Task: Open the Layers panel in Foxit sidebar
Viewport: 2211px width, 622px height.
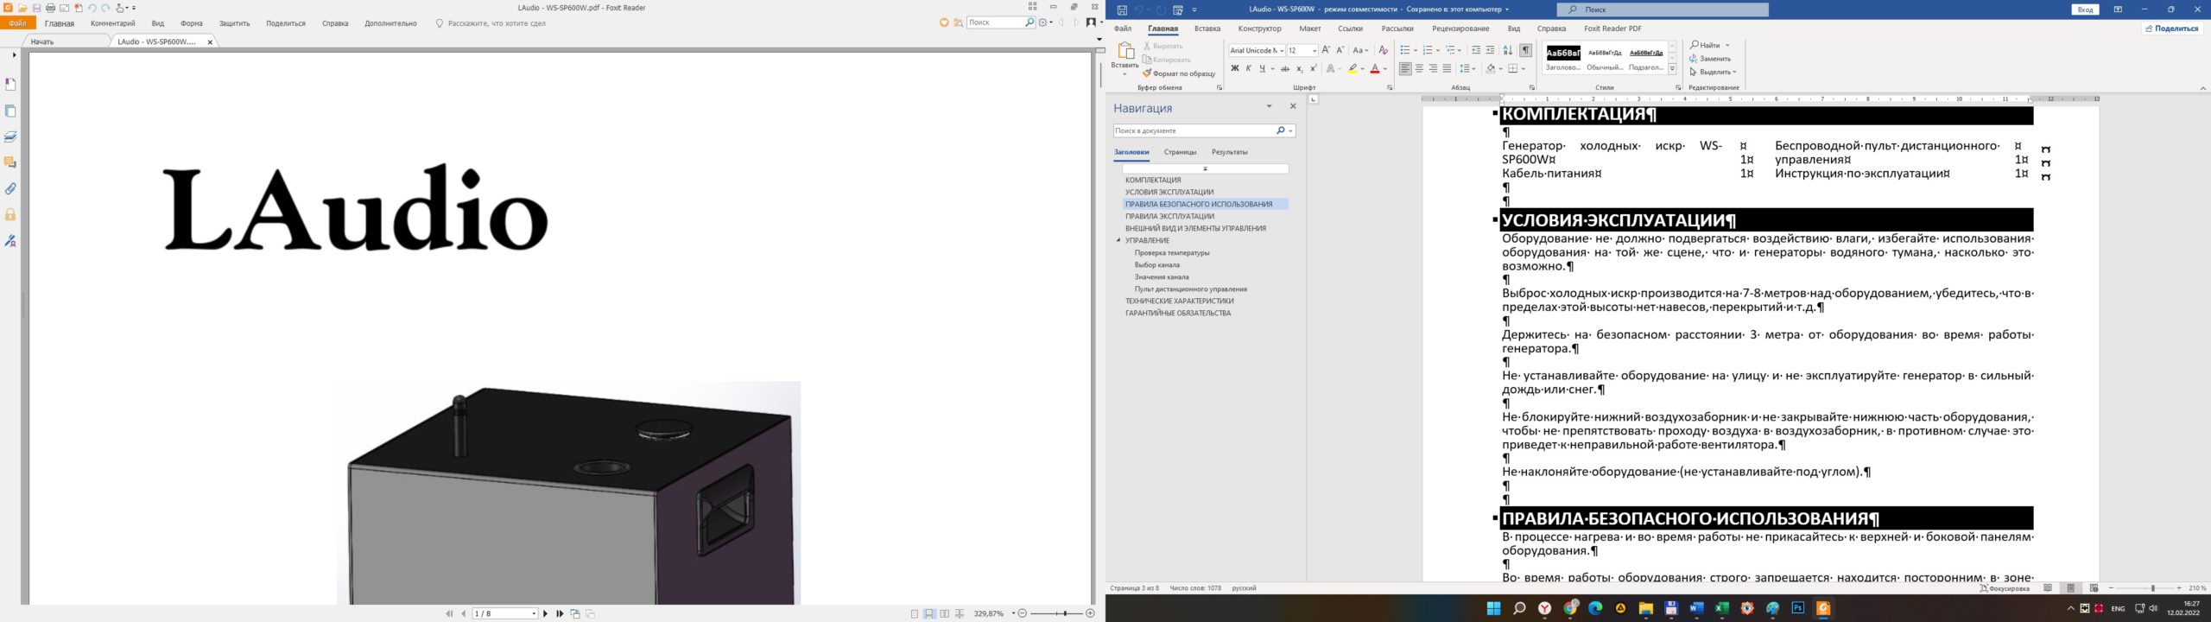Action: pyautogui.click(x=10, y=136)
